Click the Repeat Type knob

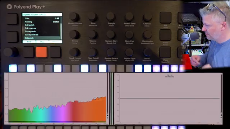129,52
